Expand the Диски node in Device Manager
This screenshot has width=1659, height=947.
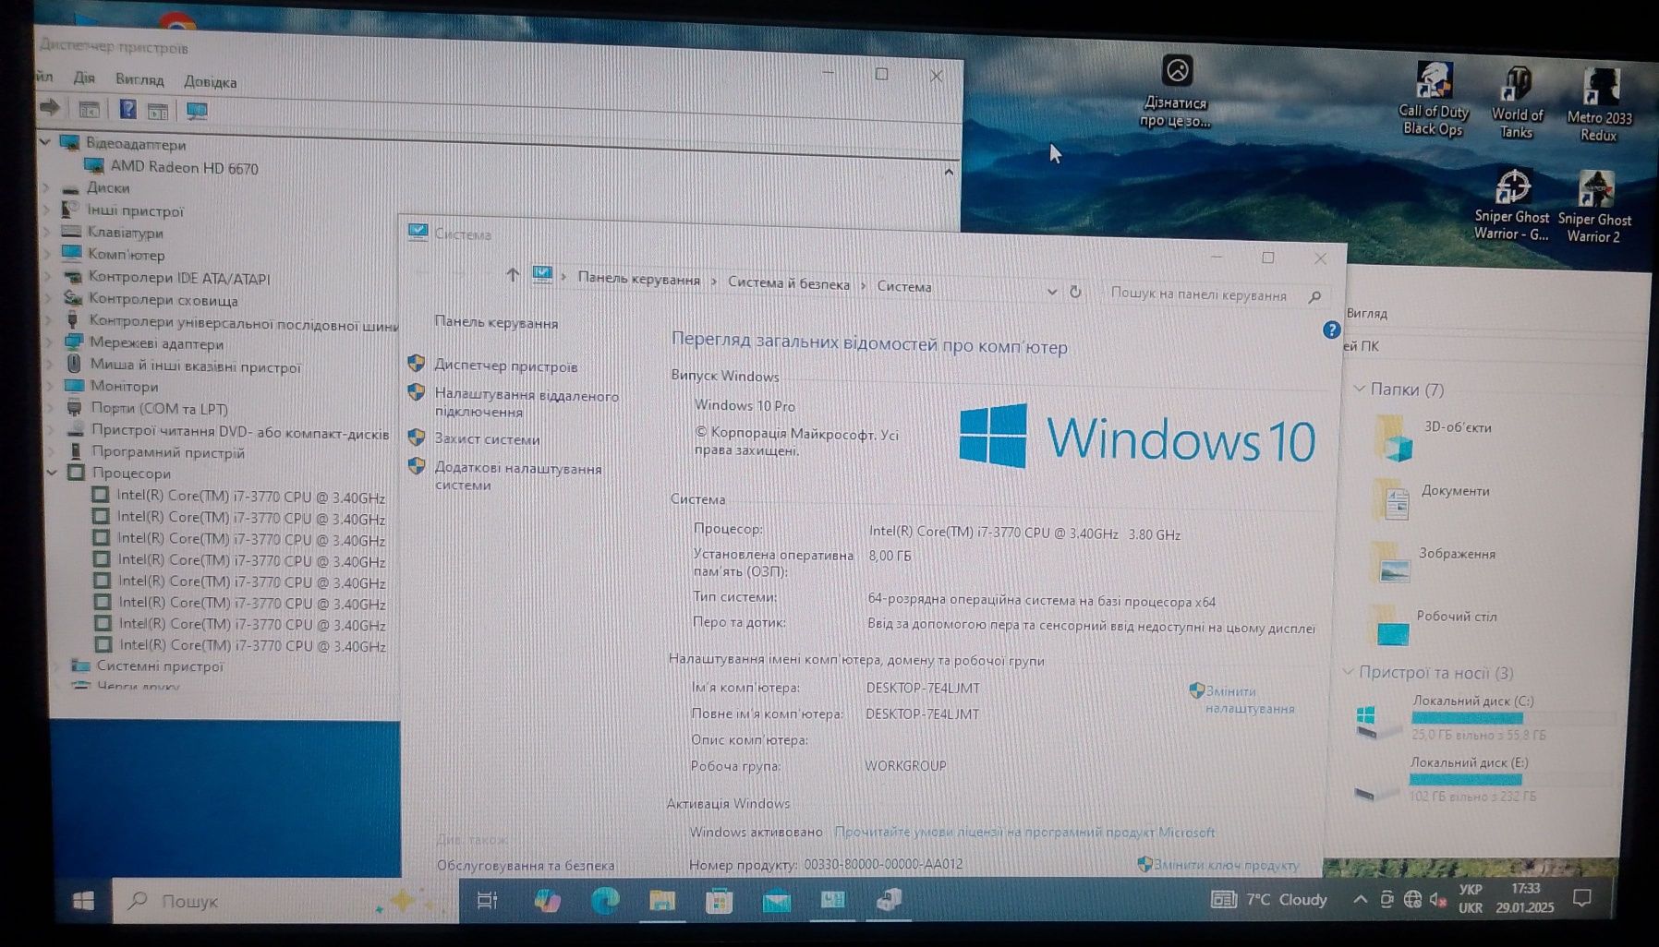click(46, 187)
